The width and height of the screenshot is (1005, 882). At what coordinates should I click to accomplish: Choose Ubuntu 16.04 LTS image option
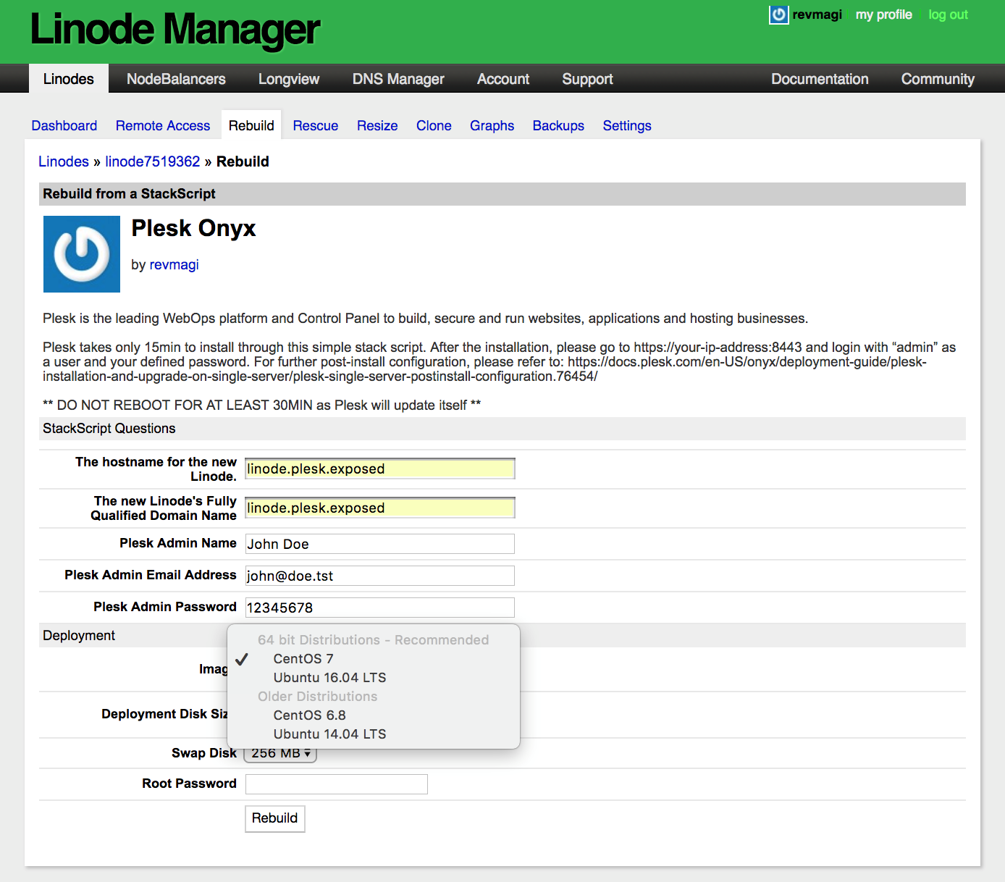pos(374,677)
